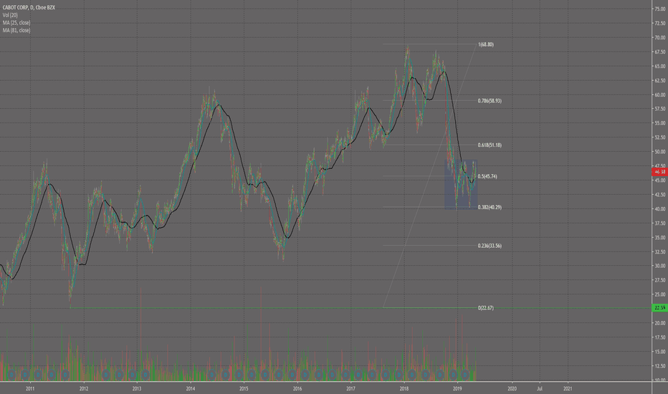Click the 2017 label on the time axis
Screen dimensions: 668x394
(x=350, y=388)
